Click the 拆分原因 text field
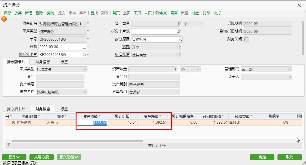 click(x=155, y=39)
